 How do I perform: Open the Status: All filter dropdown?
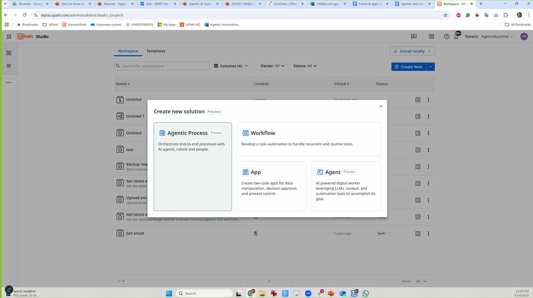point(305,66)
